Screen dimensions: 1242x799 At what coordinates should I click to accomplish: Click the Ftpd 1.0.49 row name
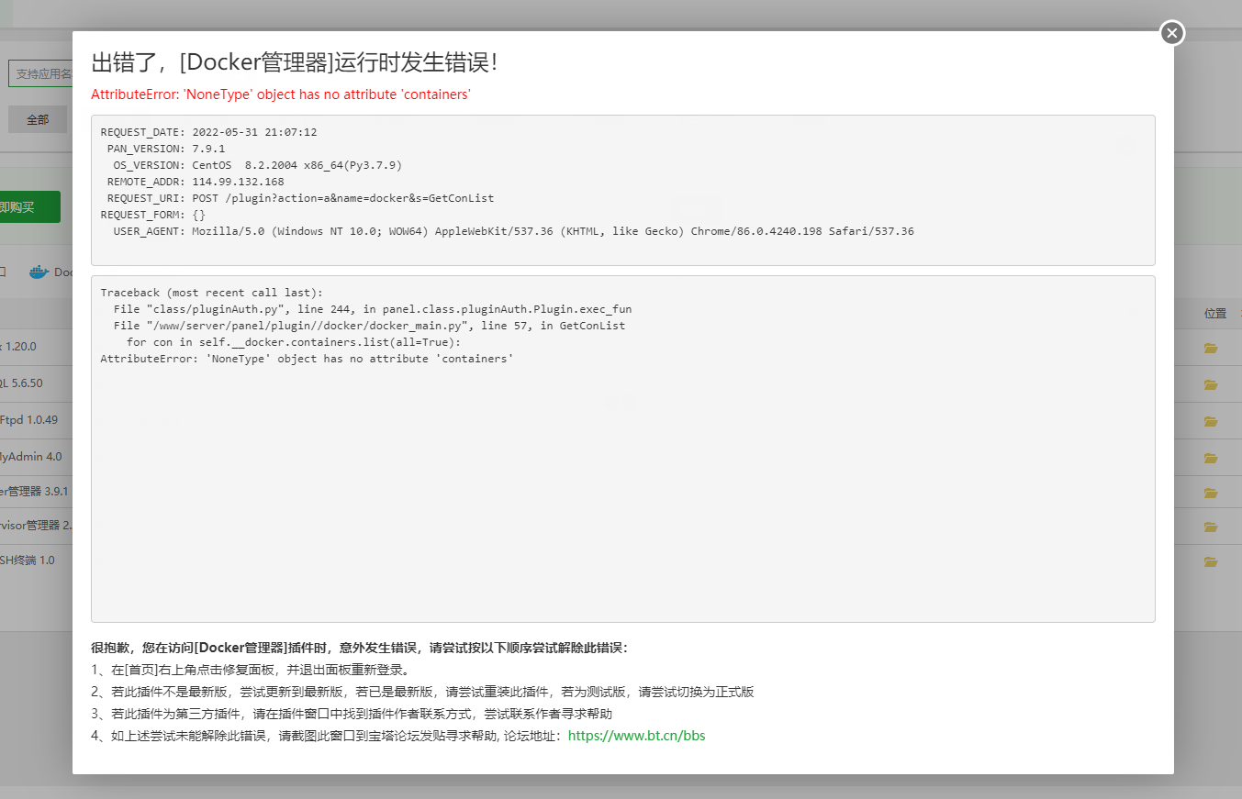(29, 420)
